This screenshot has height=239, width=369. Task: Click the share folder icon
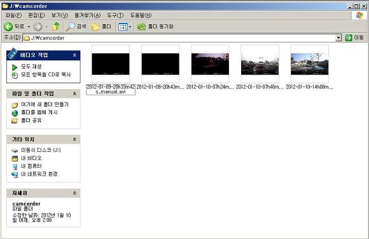pos(15,121)
